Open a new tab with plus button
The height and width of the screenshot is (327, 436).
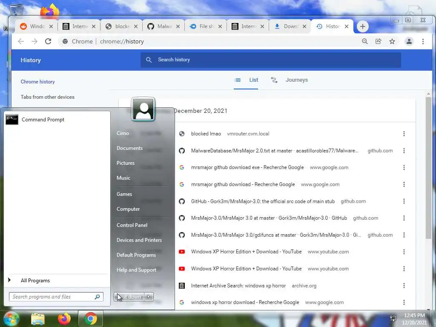click(x=363, y=26)
